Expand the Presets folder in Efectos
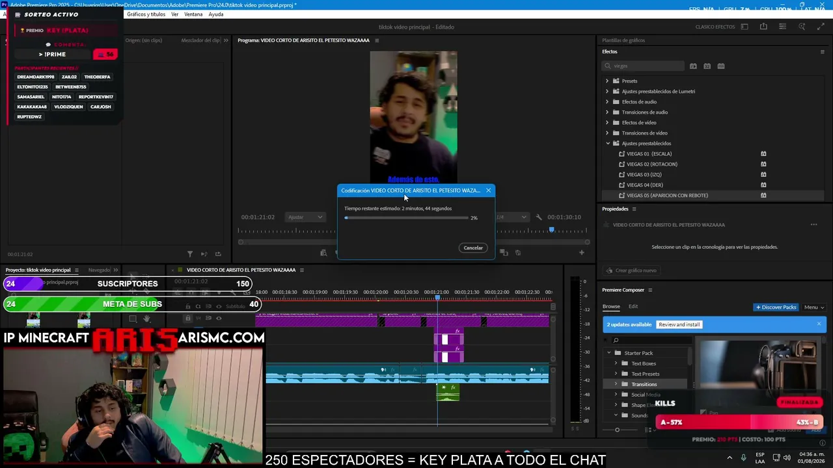The width and height of the screenshot is (833, 468). 607,81
